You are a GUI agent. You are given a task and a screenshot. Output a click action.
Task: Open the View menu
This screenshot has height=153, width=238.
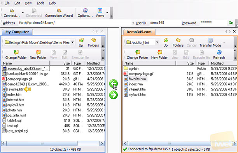pos(28,3)
